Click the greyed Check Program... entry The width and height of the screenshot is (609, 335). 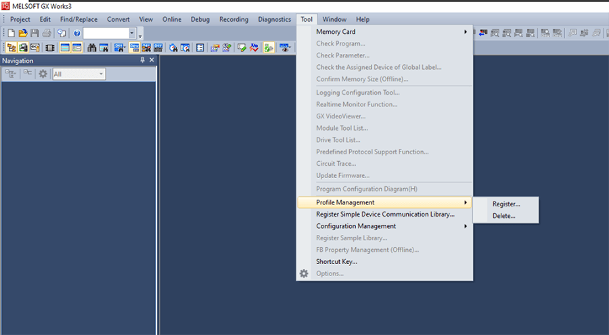(384, 43)
